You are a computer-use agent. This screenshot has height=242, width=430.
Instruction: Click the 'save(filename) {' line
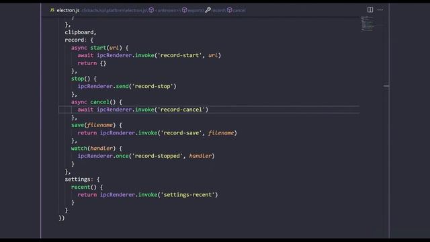point(97,125)
